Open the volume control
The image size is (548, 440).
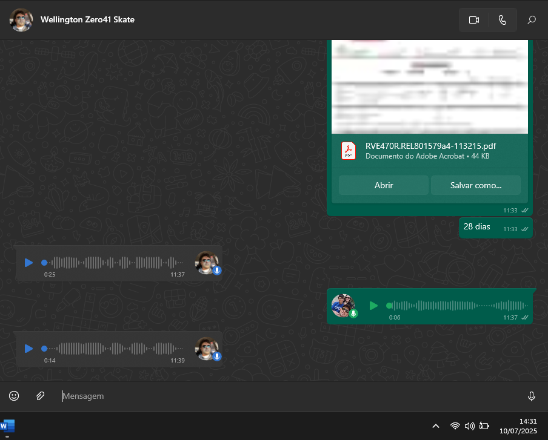pyautogui.click(x=469, y=426)
